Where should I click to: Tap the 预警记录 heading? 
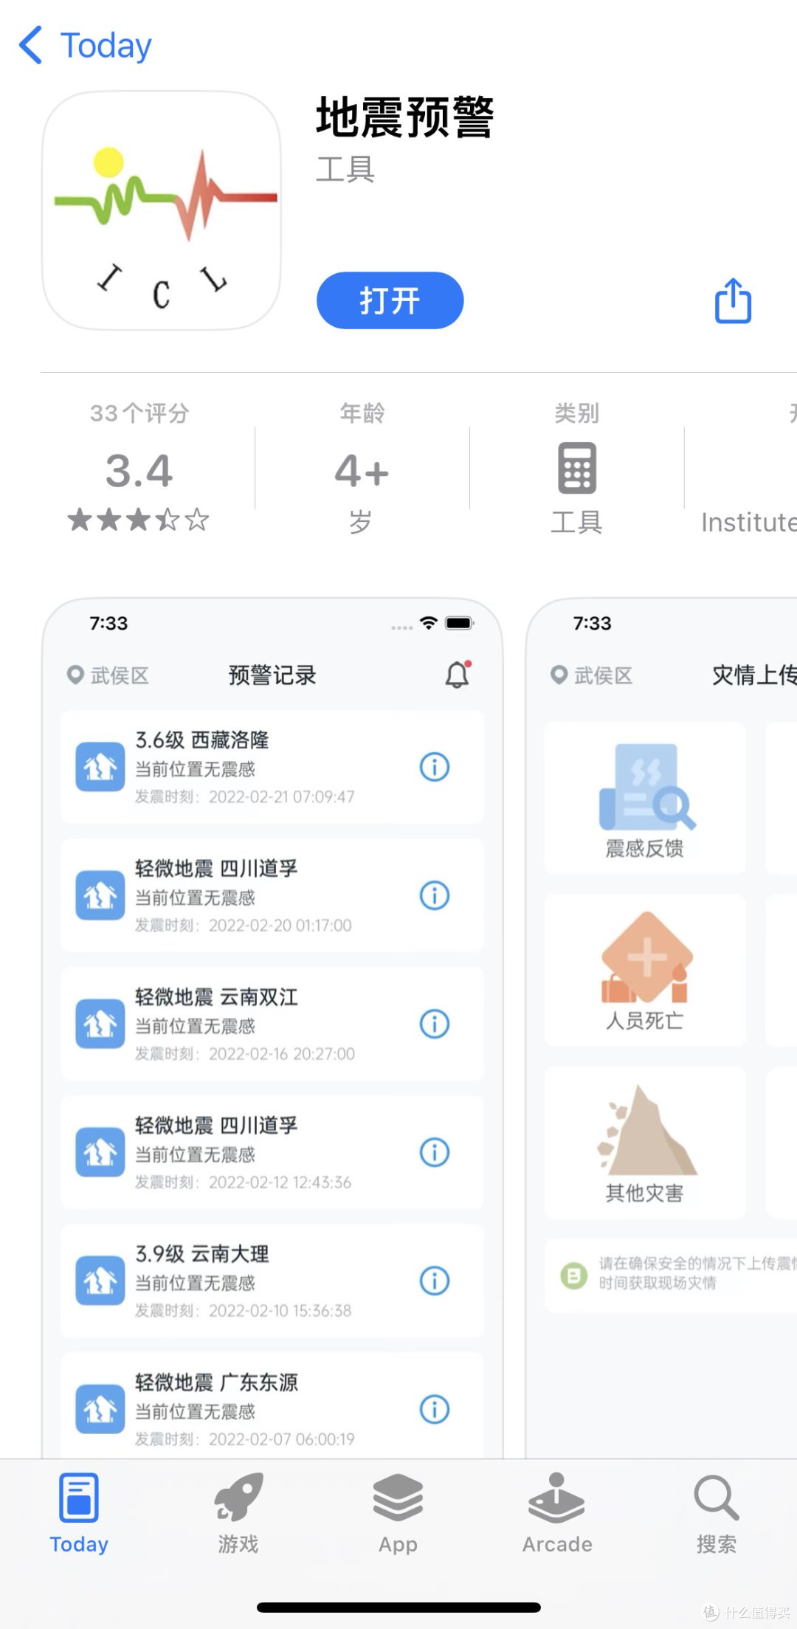click(272, 675)
